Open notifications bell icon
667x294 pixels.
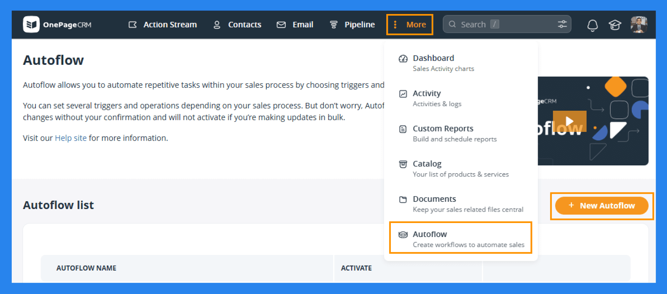click(592, 25)
